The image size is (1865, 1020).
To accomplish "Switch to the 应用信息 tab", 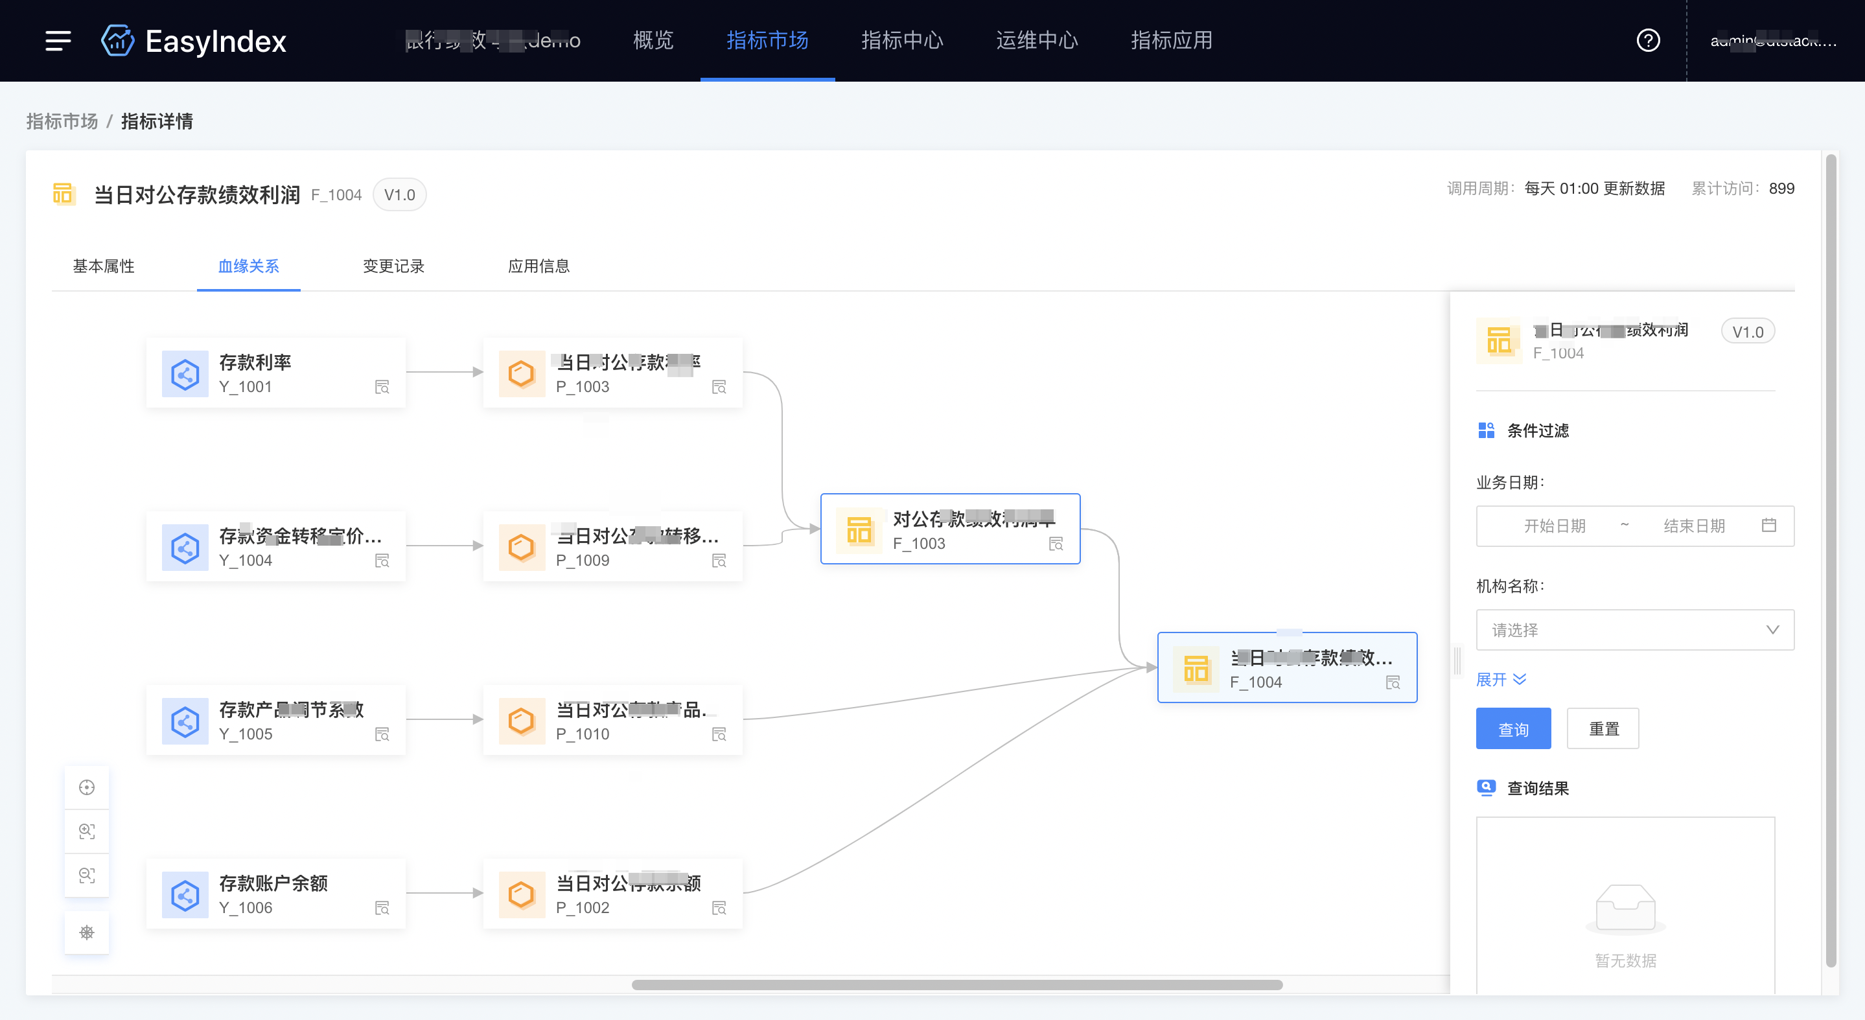I will coord(539,266).
